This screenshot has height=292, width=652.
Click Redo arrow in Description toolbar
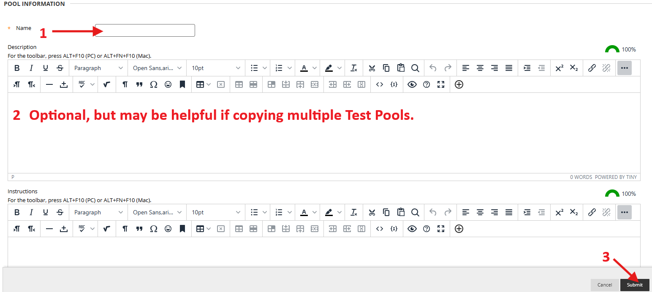pyautogui.click(x=448, y=68)
